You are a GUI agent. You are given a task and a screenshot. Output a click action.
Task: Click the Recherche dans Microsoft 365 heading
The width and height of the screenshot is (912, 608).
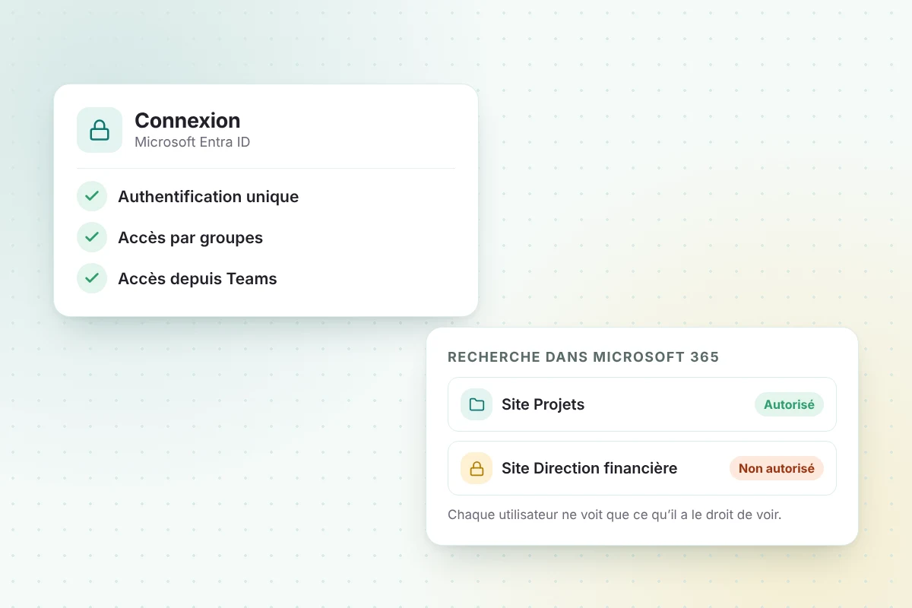pyautogui.click(x=584, y=357)
